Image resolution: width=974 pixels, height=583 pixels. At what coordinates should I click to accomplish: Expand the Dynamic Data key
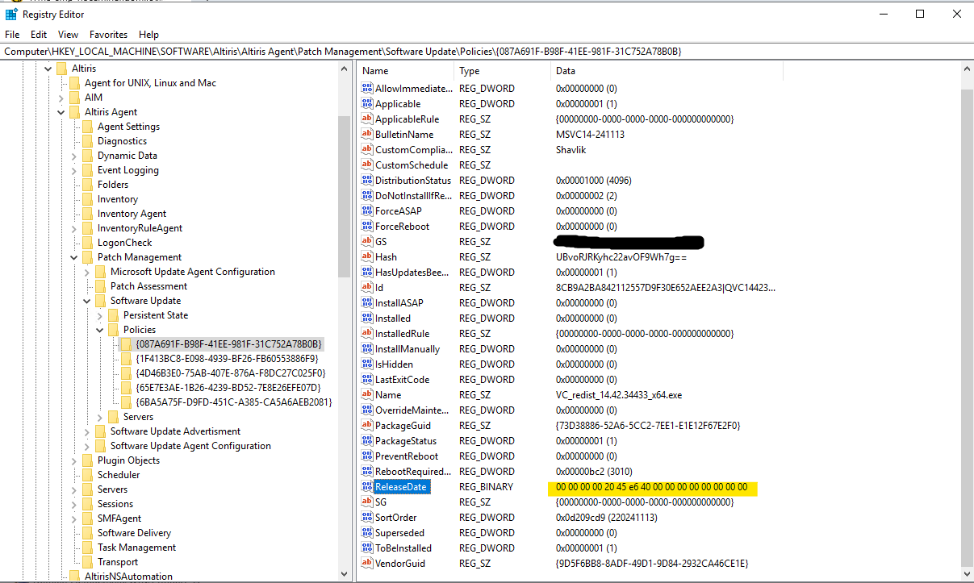pos(74,156)
